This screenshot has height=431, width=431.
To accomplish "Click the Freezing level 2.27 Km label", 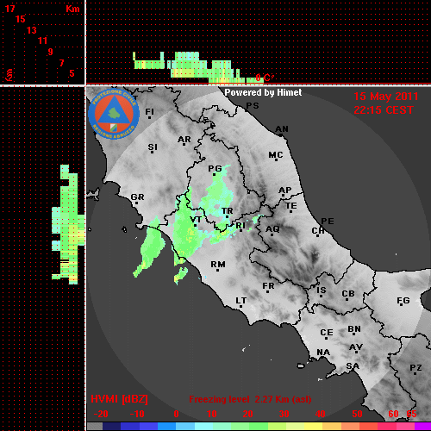I will [x=250, y=399].
